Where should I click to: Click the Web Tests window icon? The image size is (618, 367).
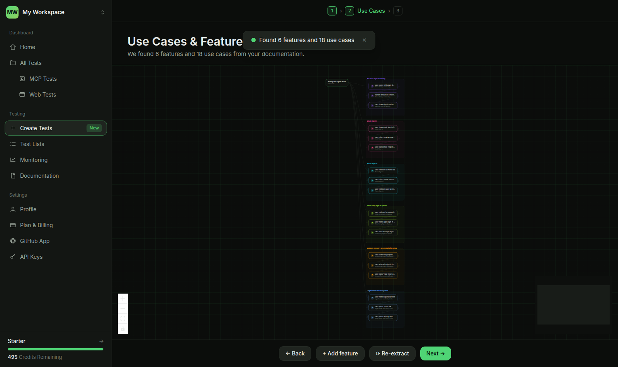22,95
